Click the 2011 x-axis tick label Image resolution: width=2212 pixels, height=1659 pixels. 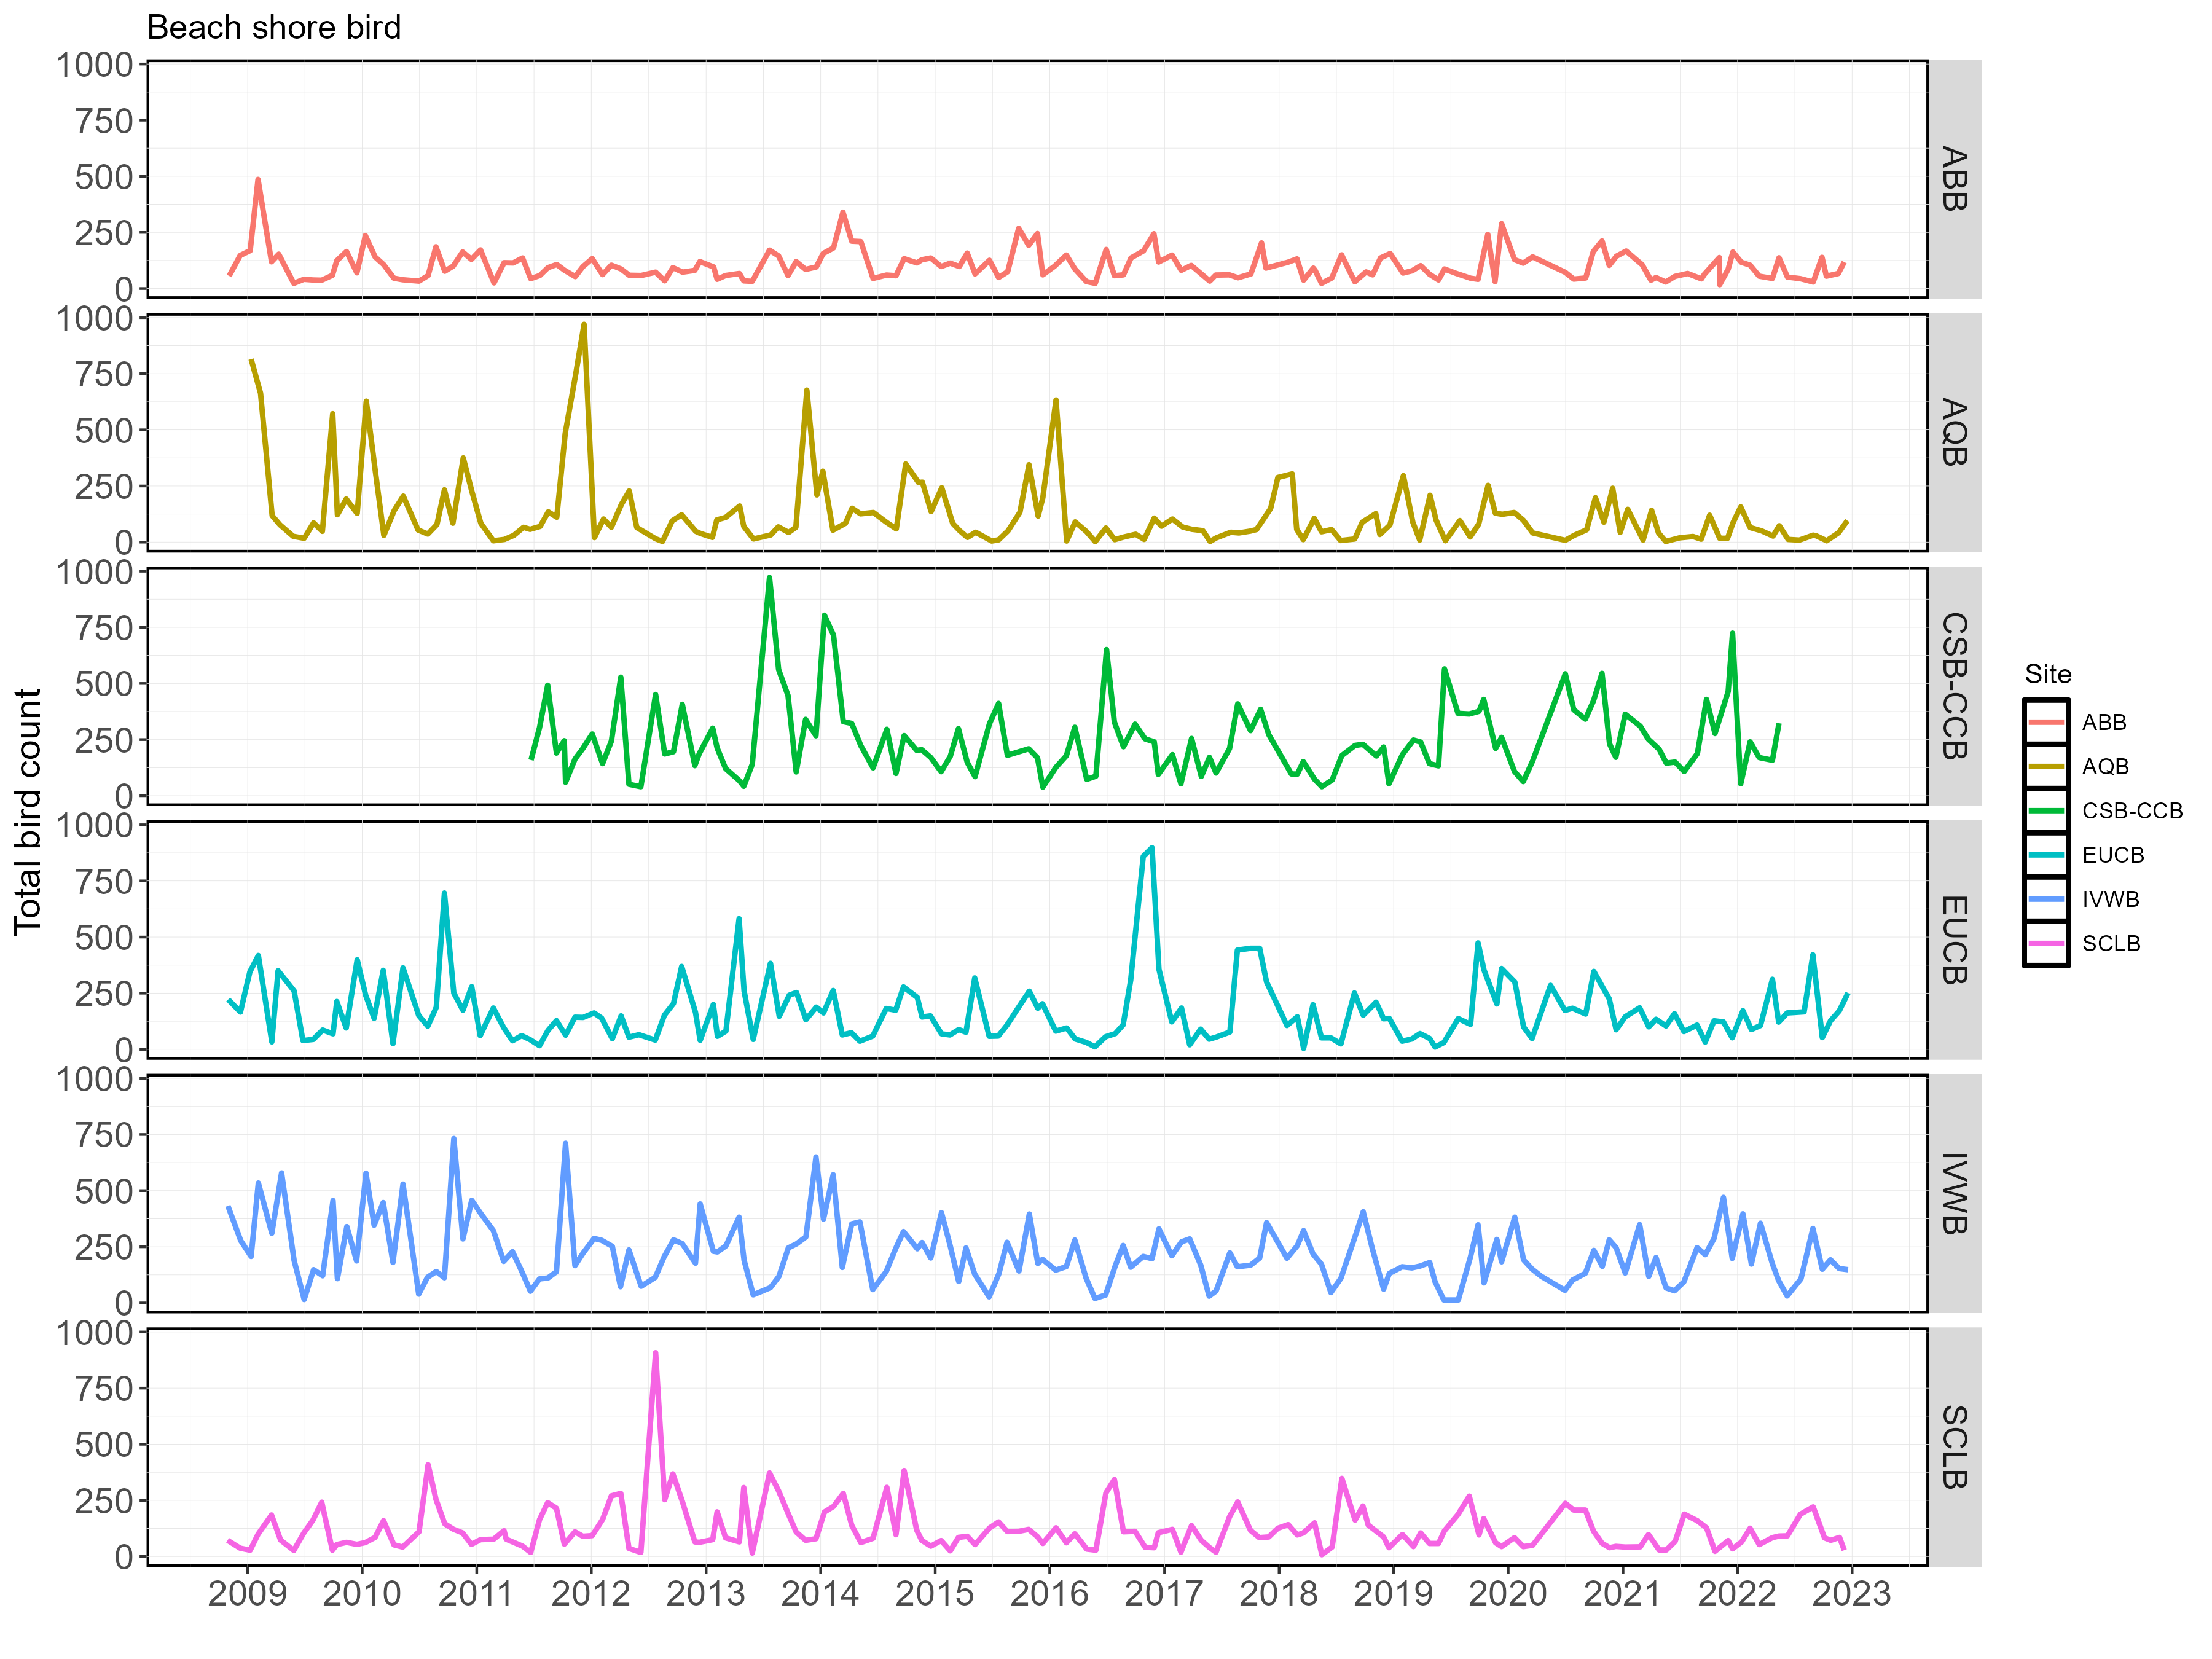(x=476, y=1594)
